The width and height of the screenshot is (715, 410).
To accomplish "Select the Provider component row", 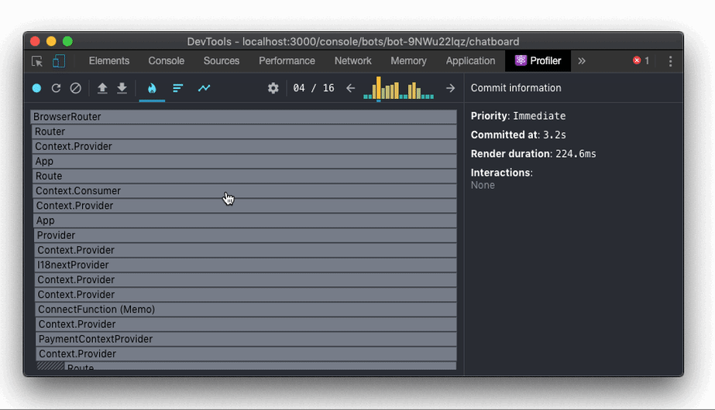I will (246, 235).
